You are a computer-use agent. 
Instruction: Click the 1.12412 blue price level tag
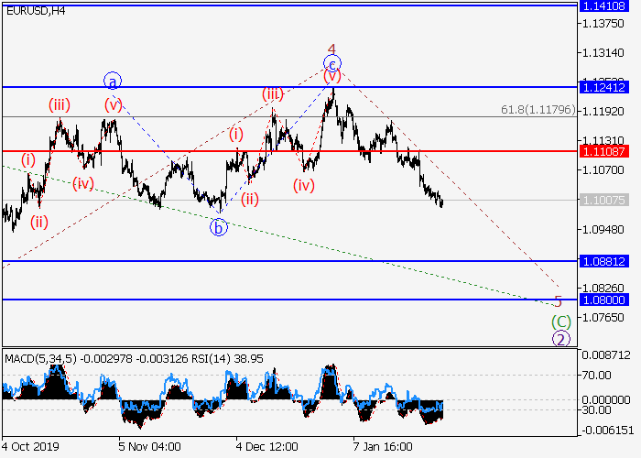(603, 87)
